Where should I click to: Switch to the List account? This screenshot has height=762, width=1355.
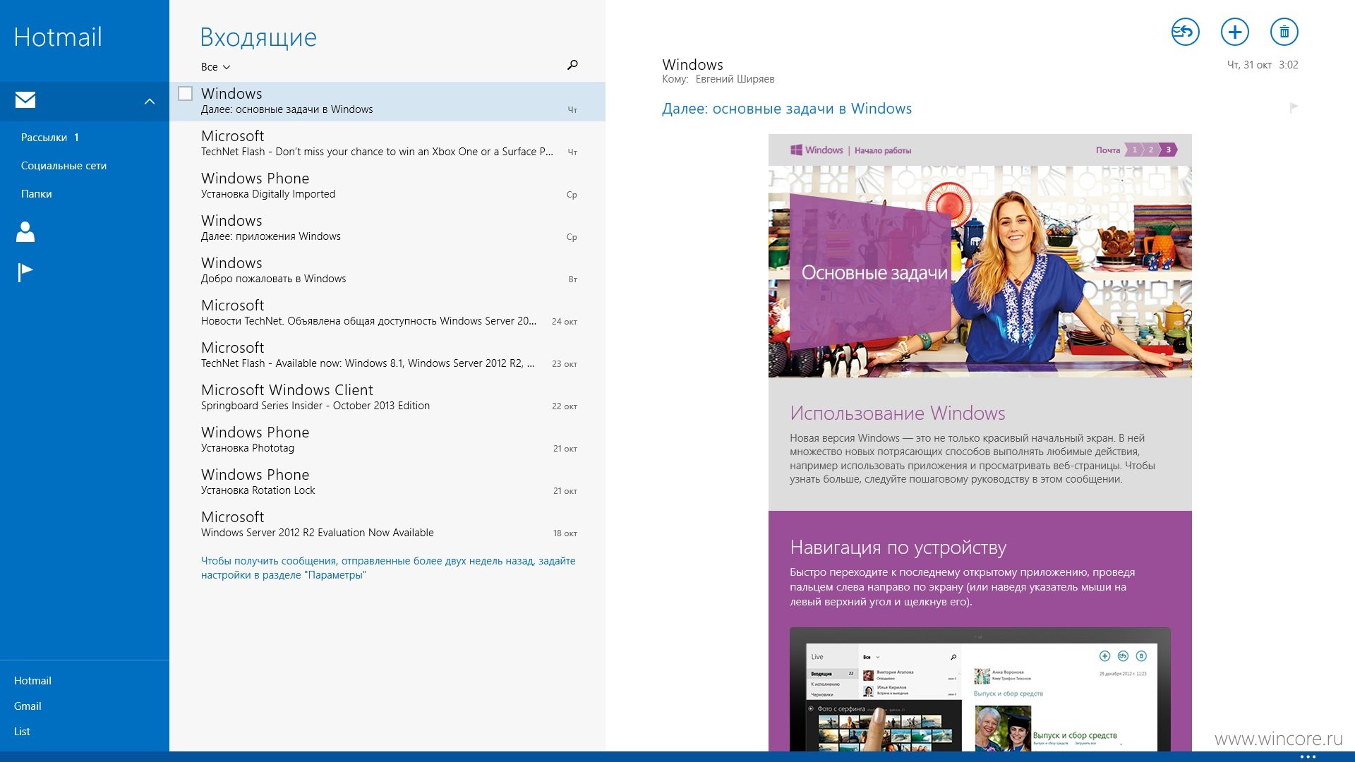pyautogui.click(x=22, y=732)
